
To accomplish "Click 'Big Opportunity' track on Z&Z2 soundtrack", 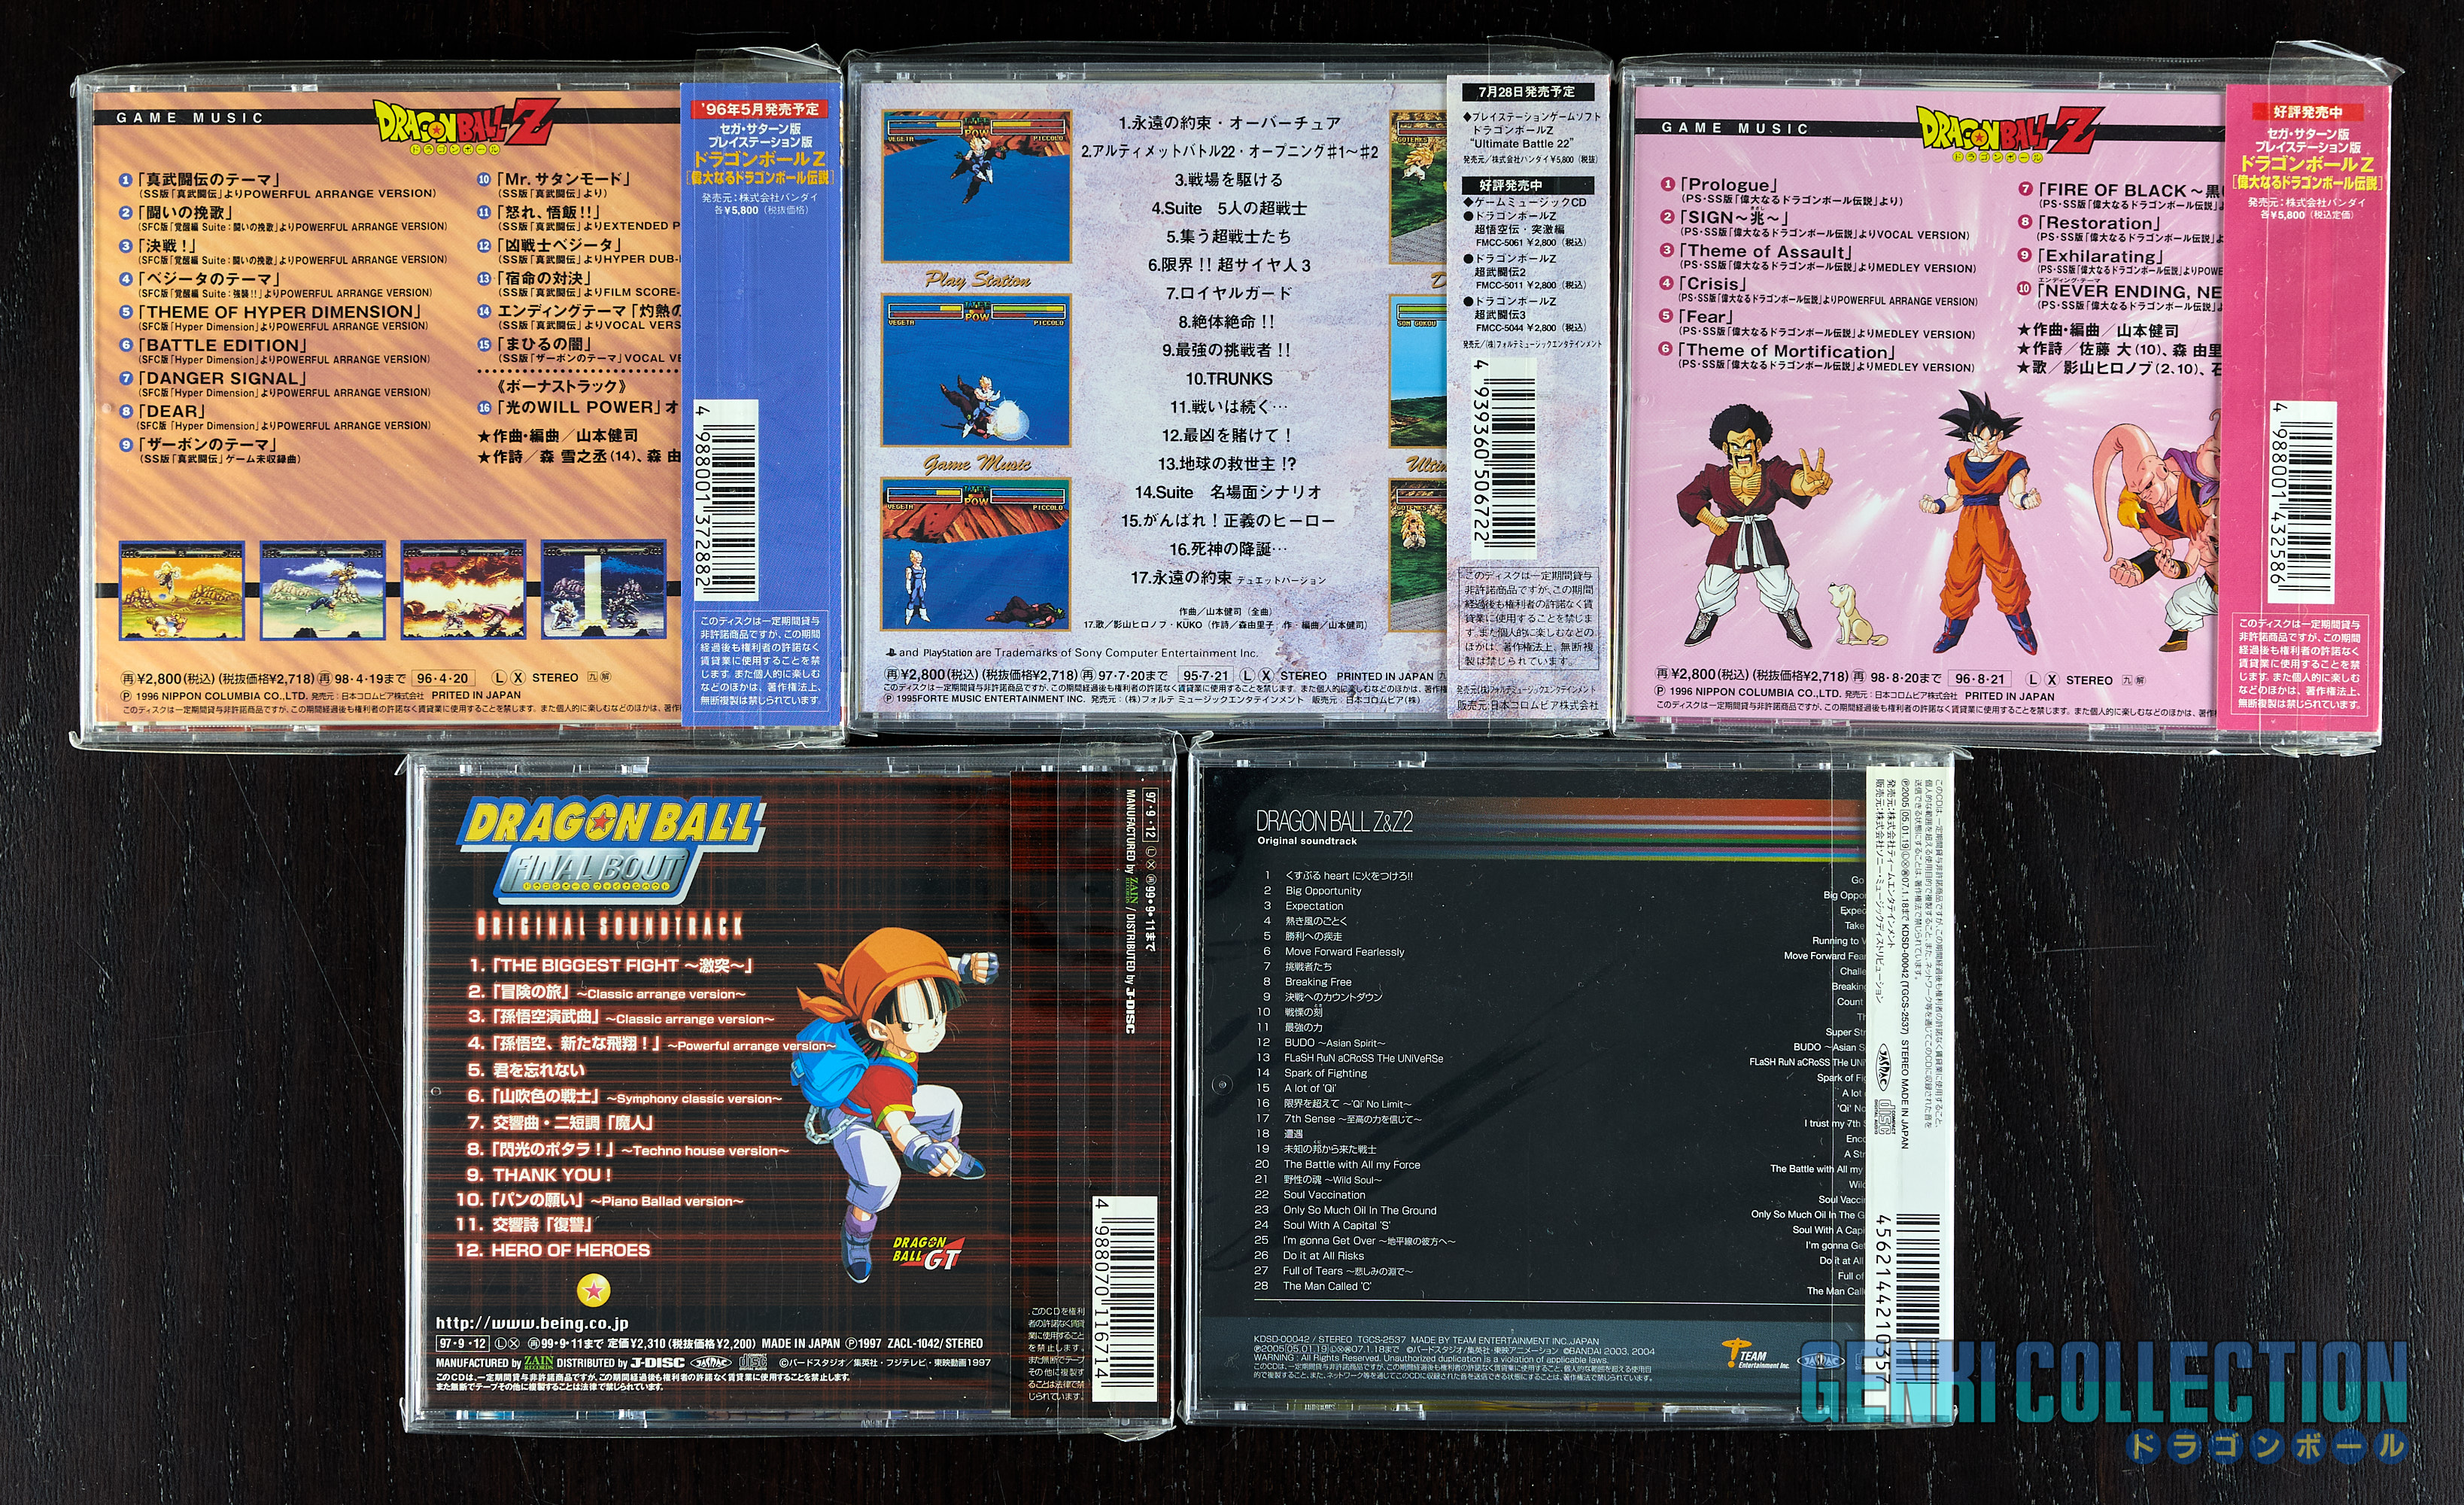I will [x=1323, y=891].
